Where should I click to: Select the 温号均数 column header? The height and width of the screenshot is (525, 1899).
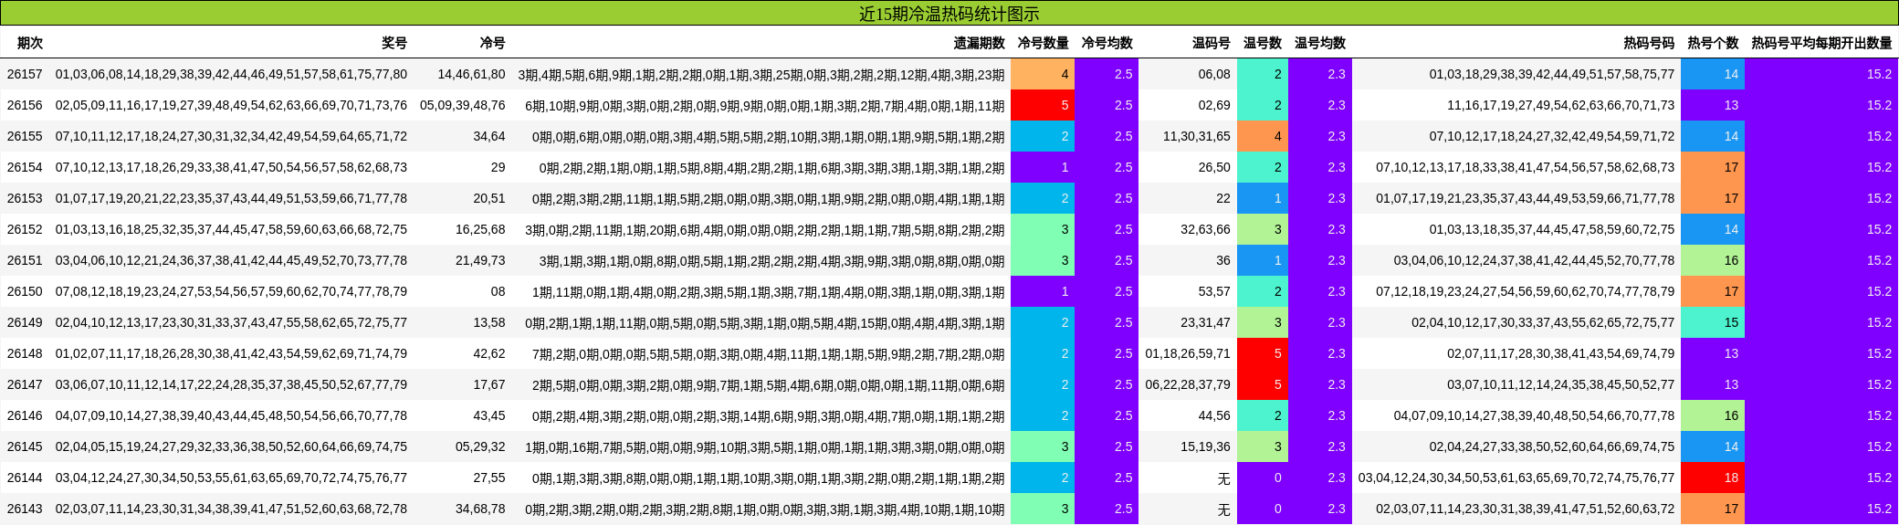[x=1320, y=43]
